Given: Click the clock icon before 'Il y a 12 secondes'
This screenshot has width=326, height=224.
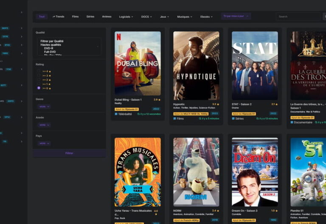Looking at the screenshot, I should [x=138, y=114].
